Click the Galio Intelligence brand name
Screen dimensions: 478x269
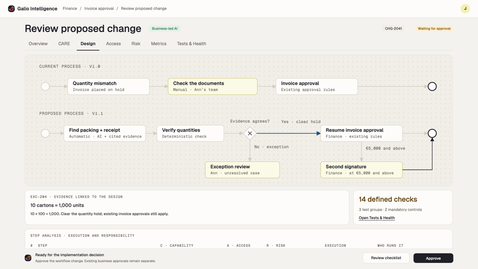[37, 8]
